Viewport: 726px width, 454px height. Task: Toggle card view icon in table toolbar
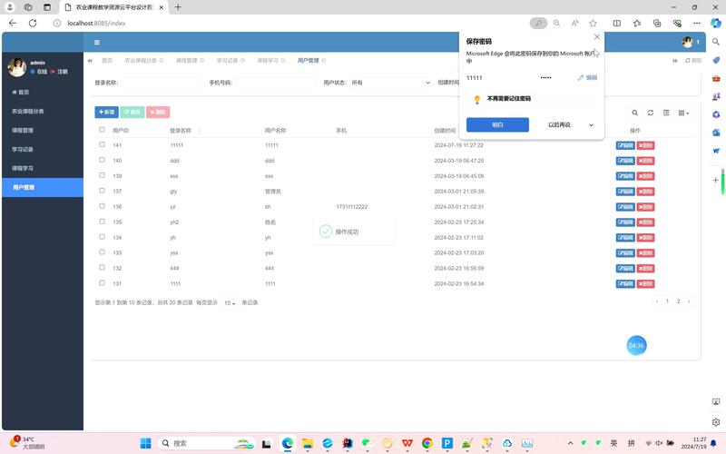click(x=666, y=113)
